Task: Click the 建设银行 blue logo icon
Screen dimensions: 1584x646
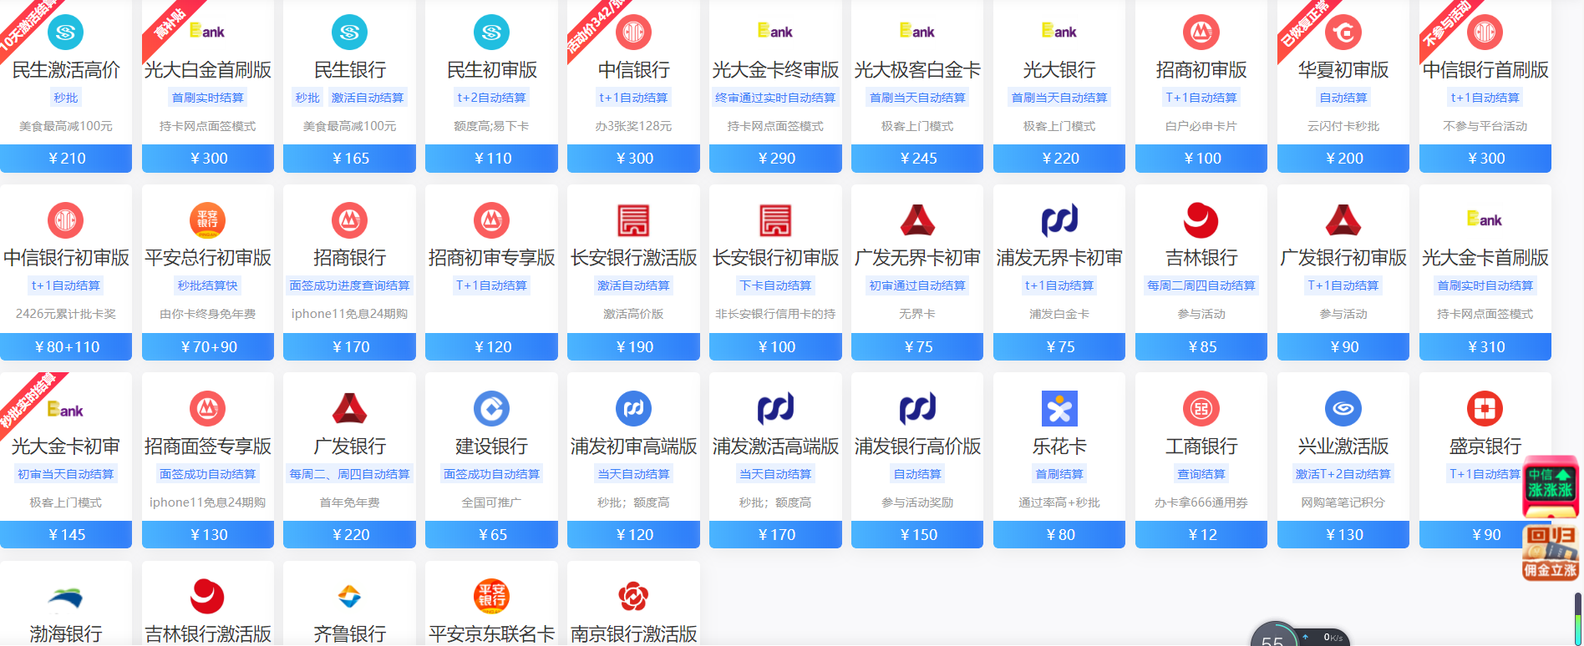Action: [491, 409]
